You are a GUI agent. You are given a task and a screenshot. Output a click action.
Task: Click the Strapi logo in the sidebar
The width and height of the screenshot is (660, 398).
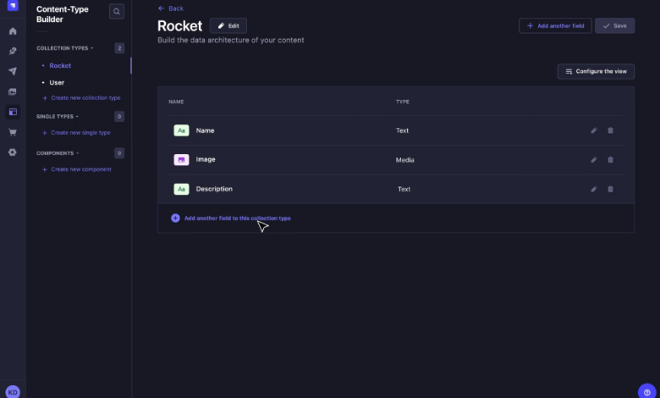[13, 7]
